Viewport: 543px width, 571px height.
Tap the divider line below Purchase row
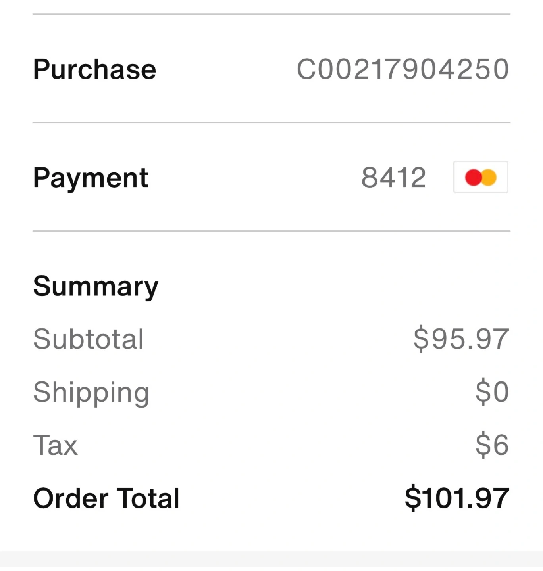(271, 123)
